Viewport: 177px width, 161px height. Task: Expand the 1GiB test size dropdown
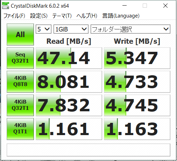[x=71, y=29]
